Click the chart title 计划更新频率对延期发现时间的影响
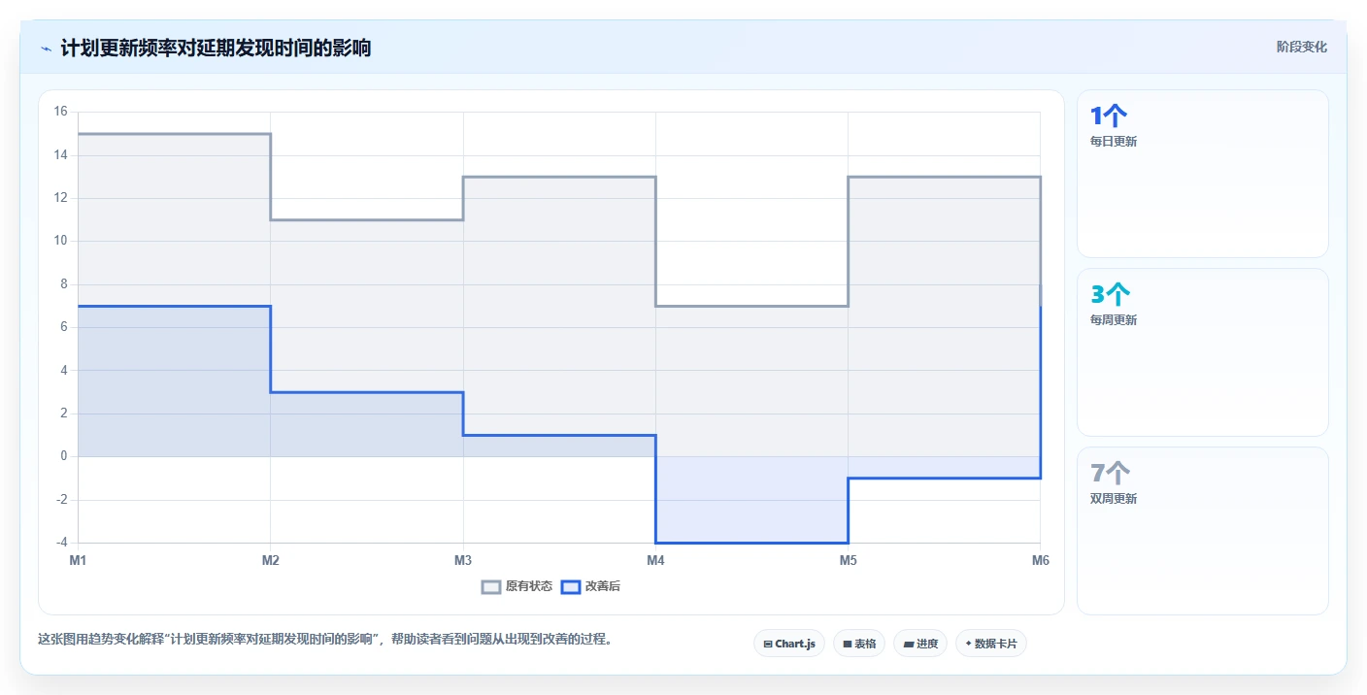Image resolution: width=1367 pixels, height=695 pixels. click(x=216, y=49)
